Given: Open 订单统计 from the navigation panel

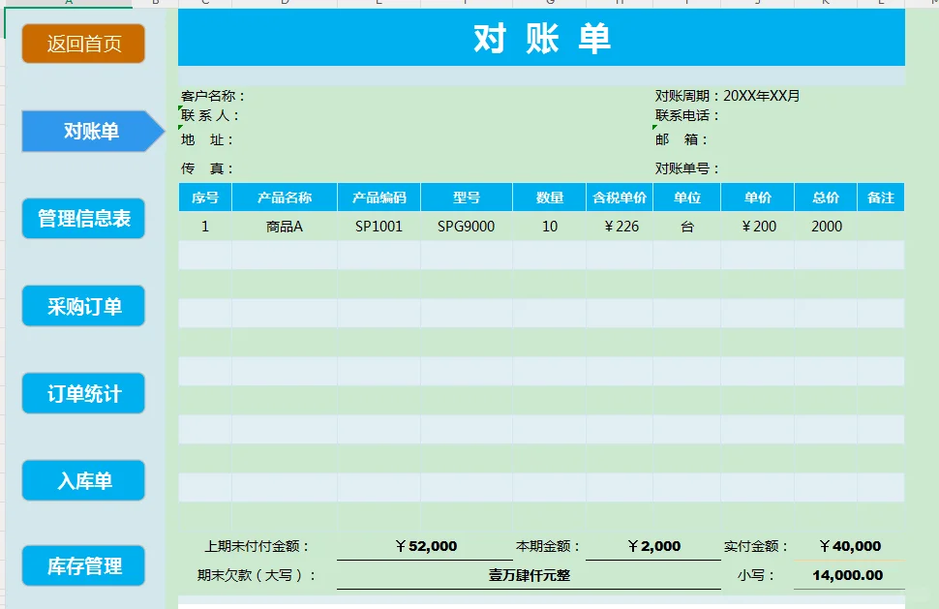Looking at the screenshot, I should click(x=82, y=393).
